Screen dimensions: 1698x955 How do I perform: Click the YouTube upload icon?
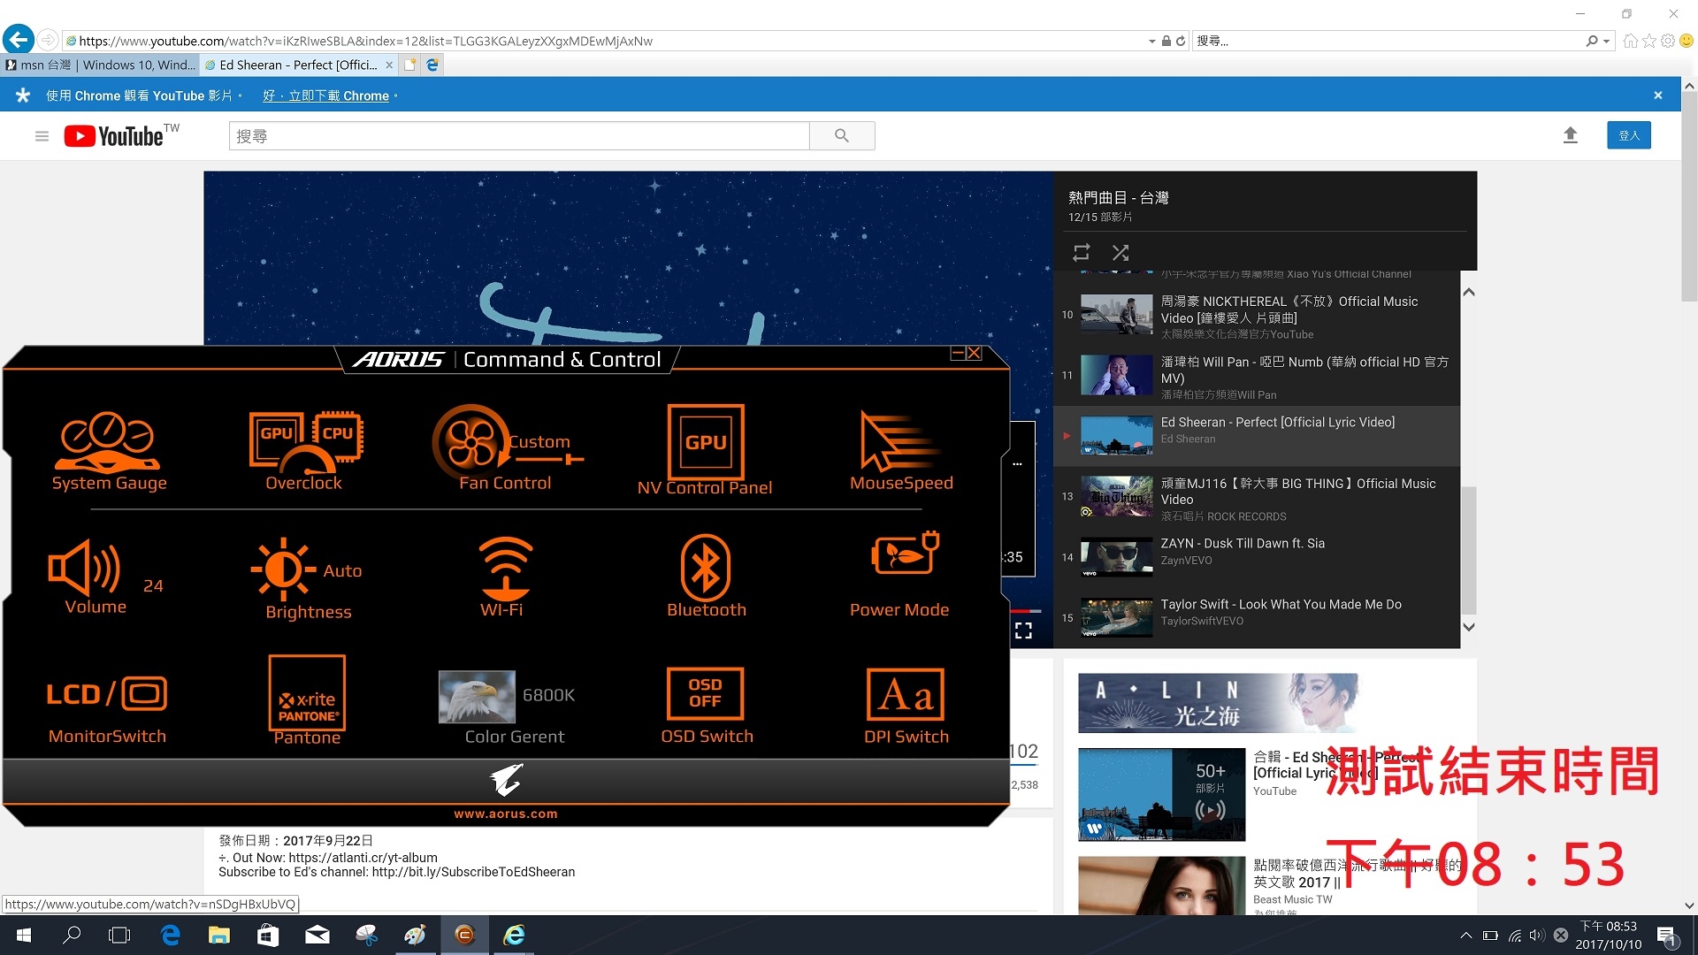pos(1571,135)
